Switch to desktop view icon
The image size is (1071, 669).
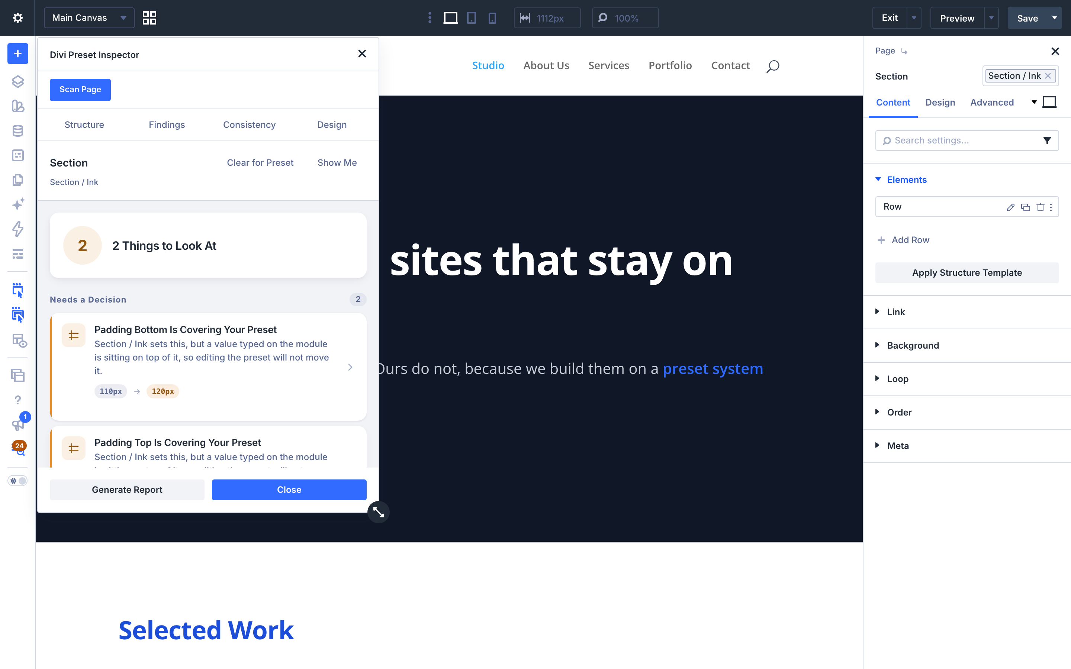click(x=451, y=18)
